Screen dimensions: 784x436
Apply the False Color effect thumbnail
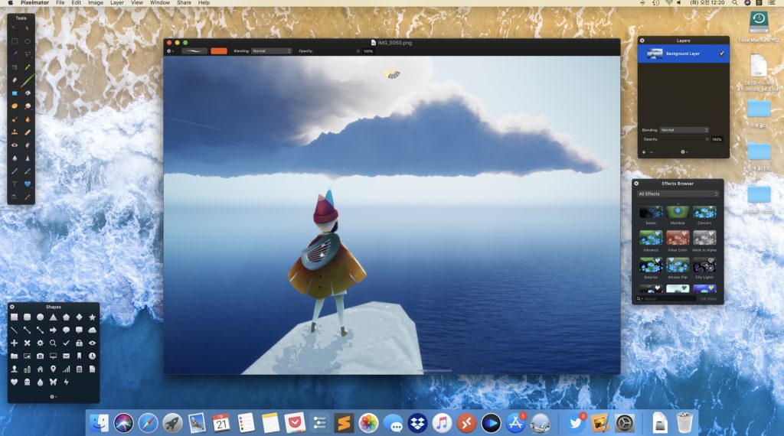(678, 238)
